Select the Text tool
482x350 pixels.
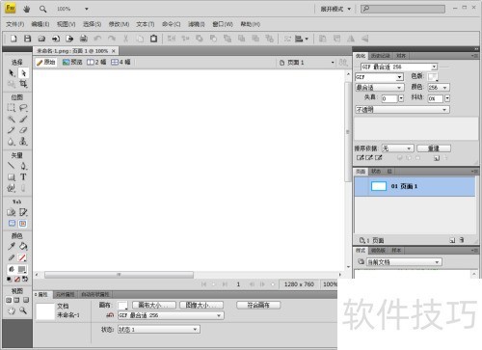click(23, 177)
